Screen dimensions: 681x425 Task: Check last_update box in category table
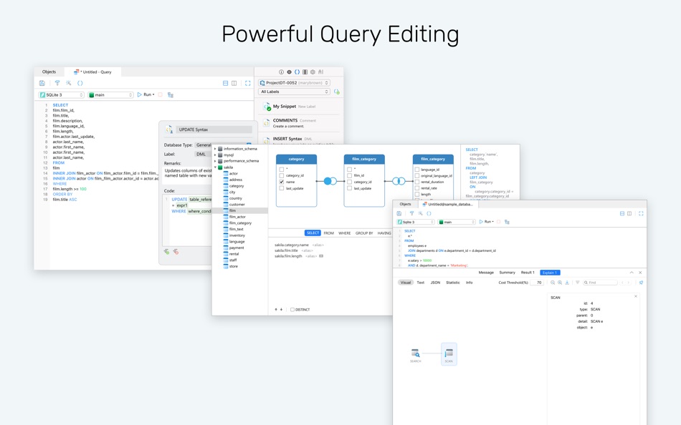[282, 188]
